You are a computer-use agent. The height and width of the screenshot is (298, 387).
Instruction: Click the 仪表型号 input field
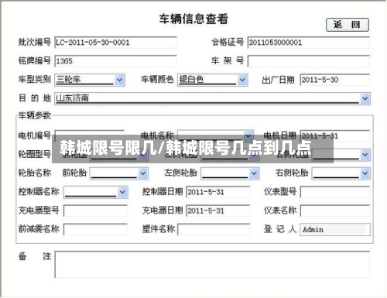point(335,192)
